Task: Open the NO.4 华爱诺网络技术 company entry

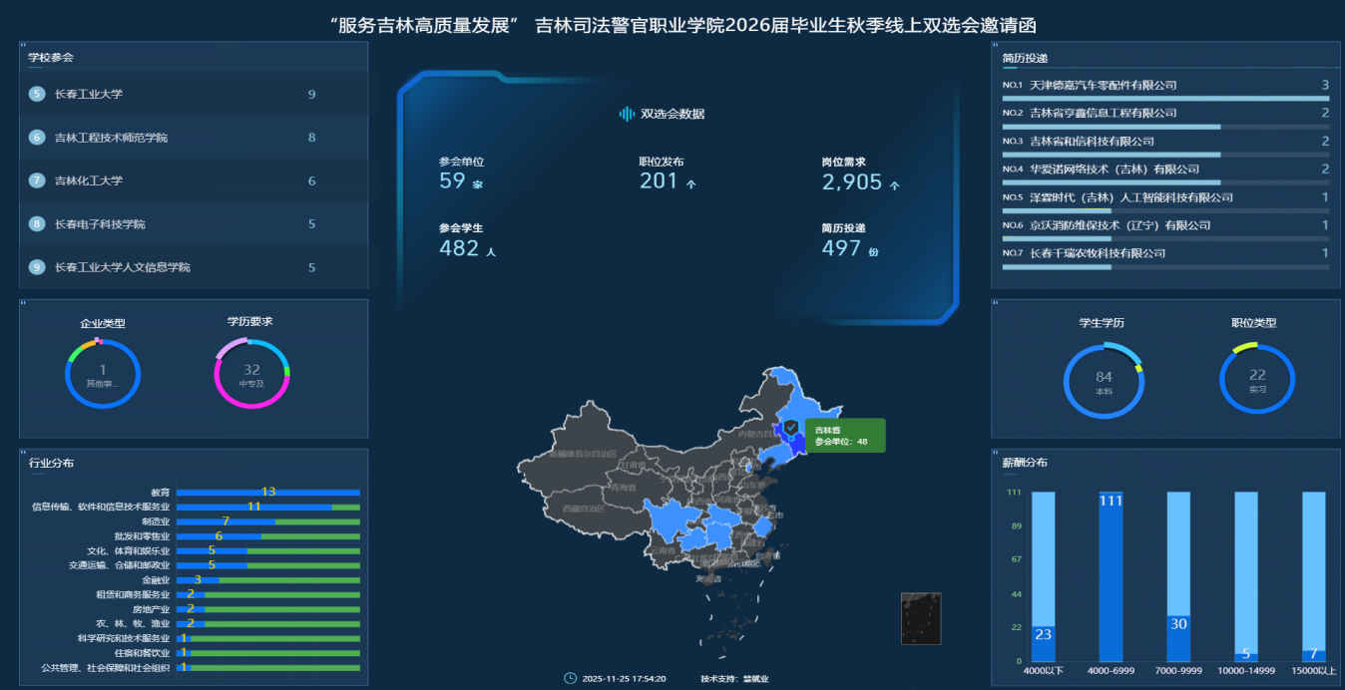Action: [1115, 170]
